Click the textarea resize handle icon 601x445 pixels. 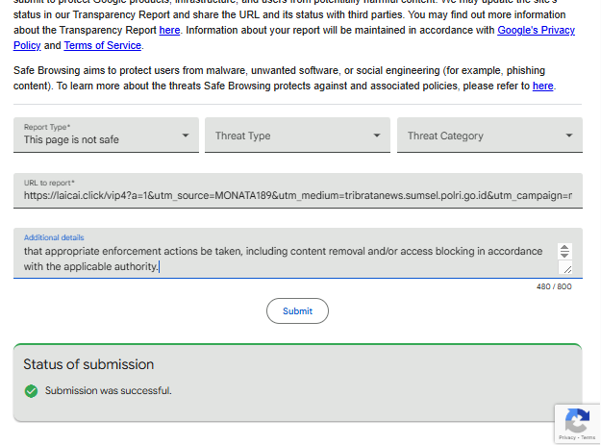[x=565, y=268]
